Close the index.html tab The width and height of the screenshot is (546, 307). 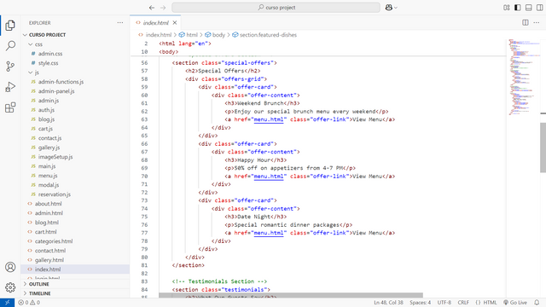[175, 23]
